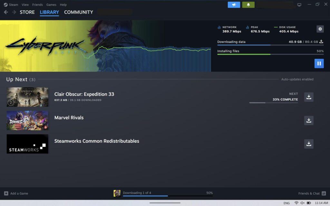Click the download icon for Marvel Rivals
Viewport: 330px width, 206px height.
[308, 120]
